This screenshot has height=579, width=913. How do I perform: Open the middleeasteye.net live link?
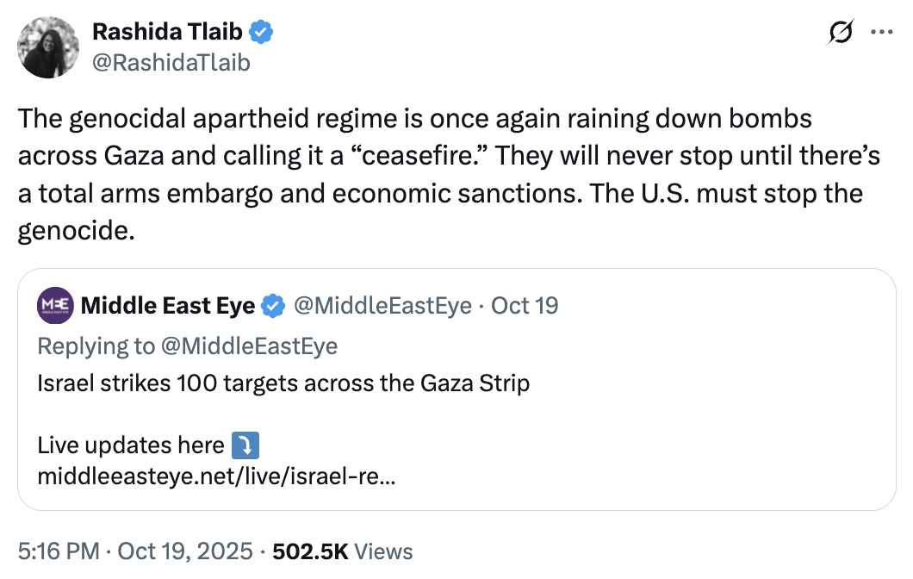pyautogui.click(x=217, y=475)
